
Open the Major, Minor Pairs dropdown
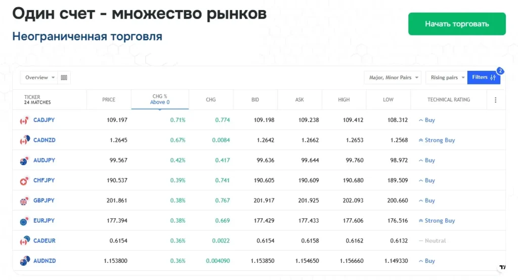point(393,77)
